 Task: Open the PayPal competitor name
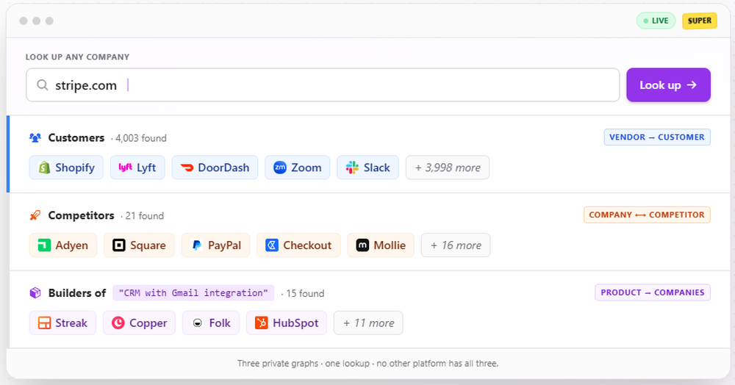pyautogui.click(x=224, y=245)
